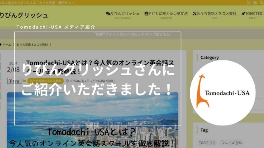Click the tools icon beside おうち英語オススメ教材

pyautogui.click(x=195, y=14)
